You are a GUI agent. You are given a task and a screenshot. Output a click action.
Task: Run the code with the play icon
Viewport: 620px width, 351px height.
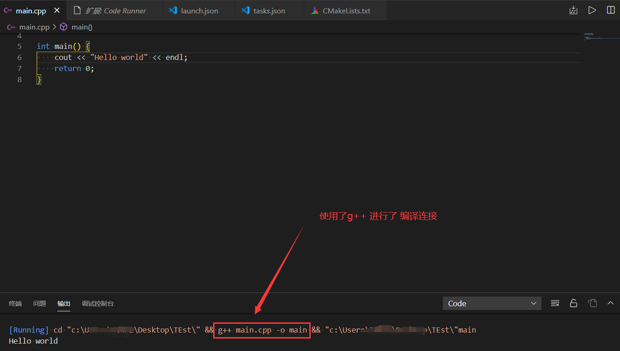592,10
